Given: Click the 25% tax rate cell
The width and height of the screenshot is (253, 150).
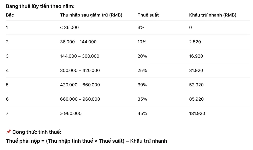Looking at the screenshot, I should (x=142, y=70).
